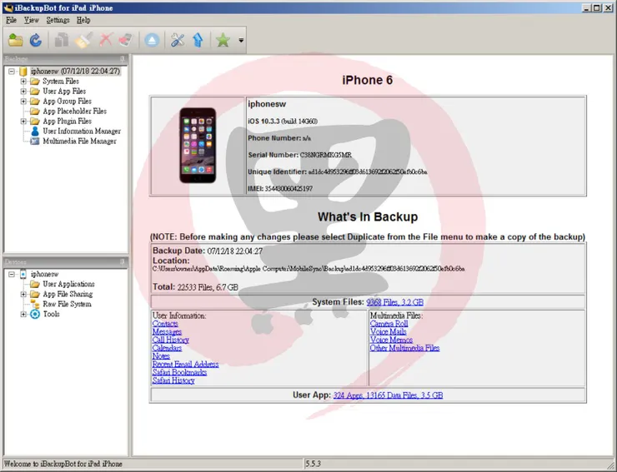617x472 pixels.
Task: Expand the App Plugin Files node
Action: coord(23,122)
